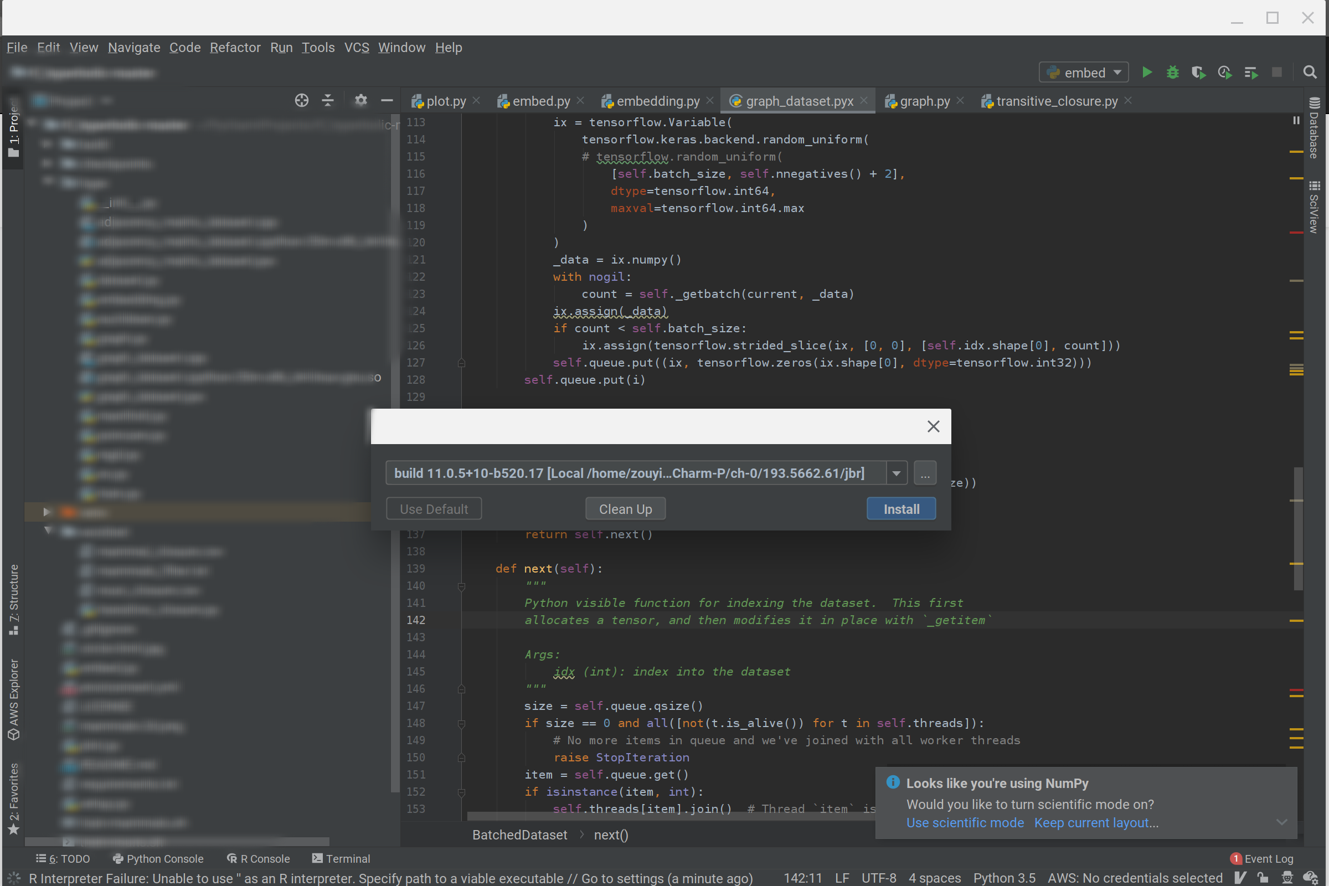Click the Install button
This screenshot has width=1329, height=886.
[901, 509]
